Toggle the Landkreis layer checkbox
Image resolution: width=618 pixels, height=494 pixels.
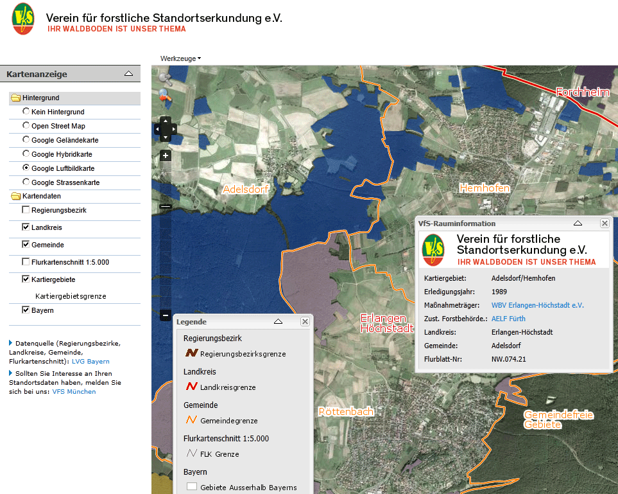pyautogui.click(x=26, y=227)
